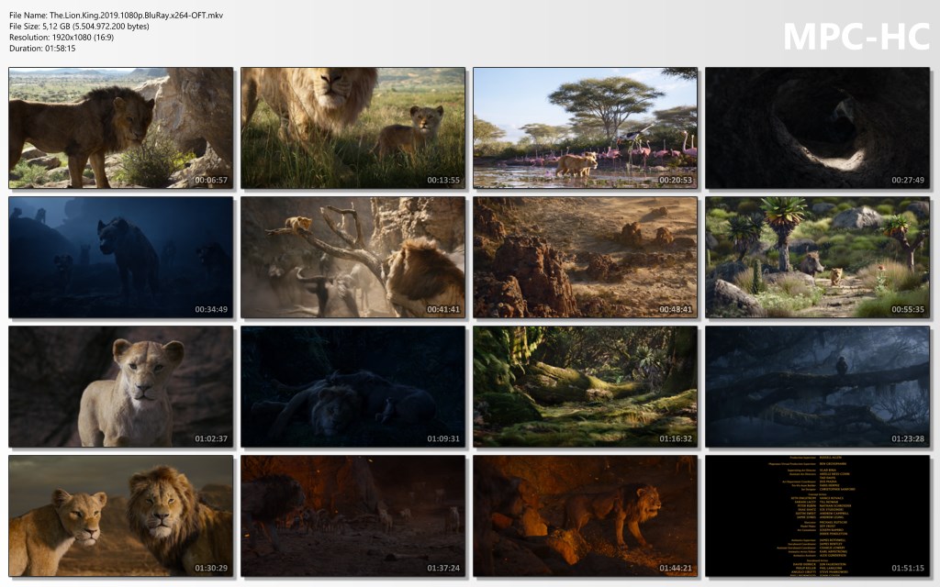The image size is (940, 587).
Task: Open the dark sleeping lion thumbnail at 01:09:31
Action: pos(353,386)
